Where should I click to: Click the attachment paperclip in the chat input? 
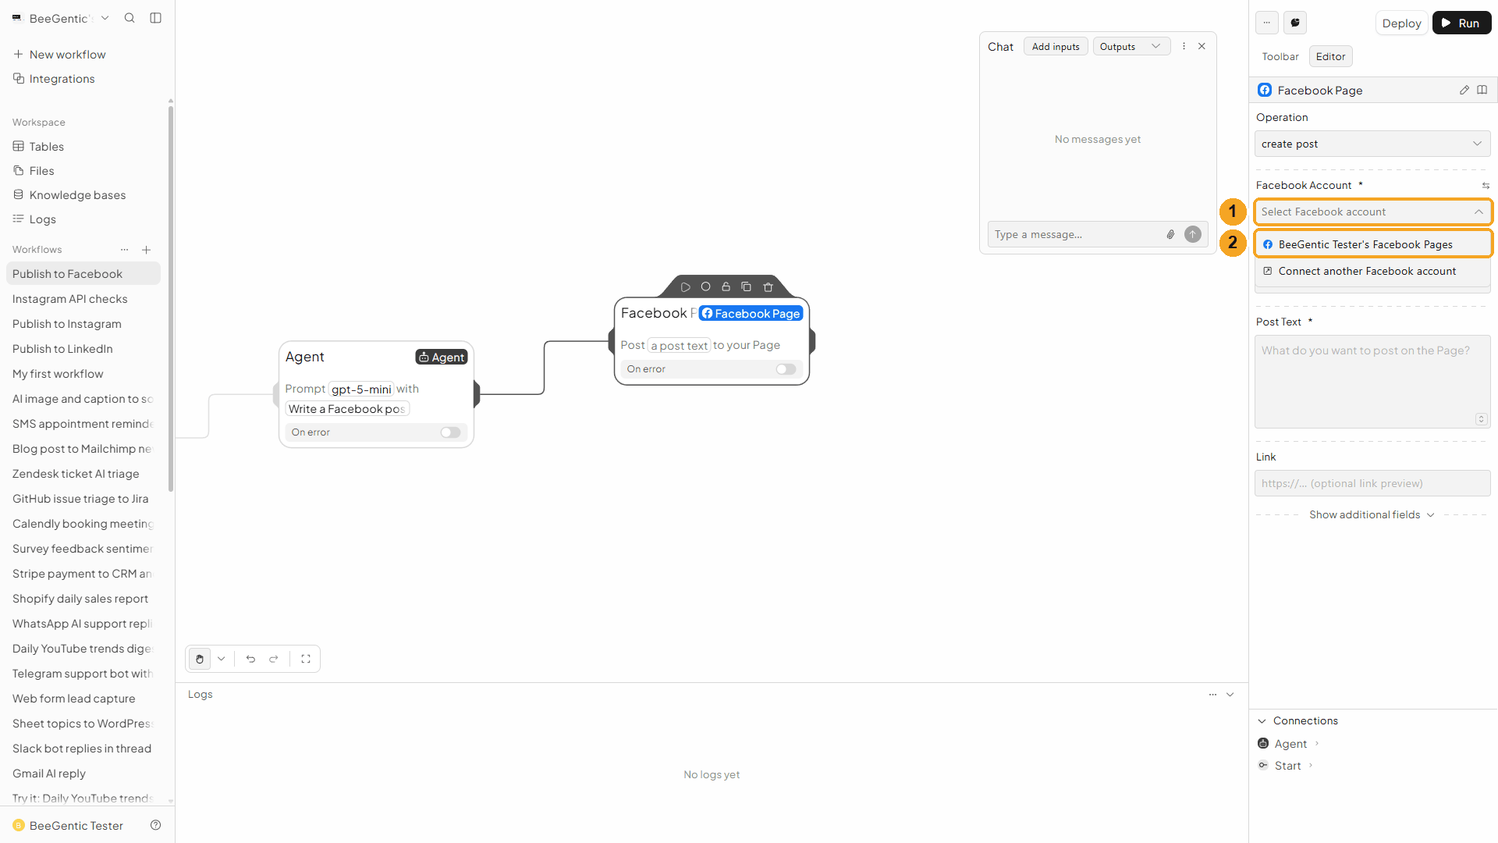pos(1170,234)
